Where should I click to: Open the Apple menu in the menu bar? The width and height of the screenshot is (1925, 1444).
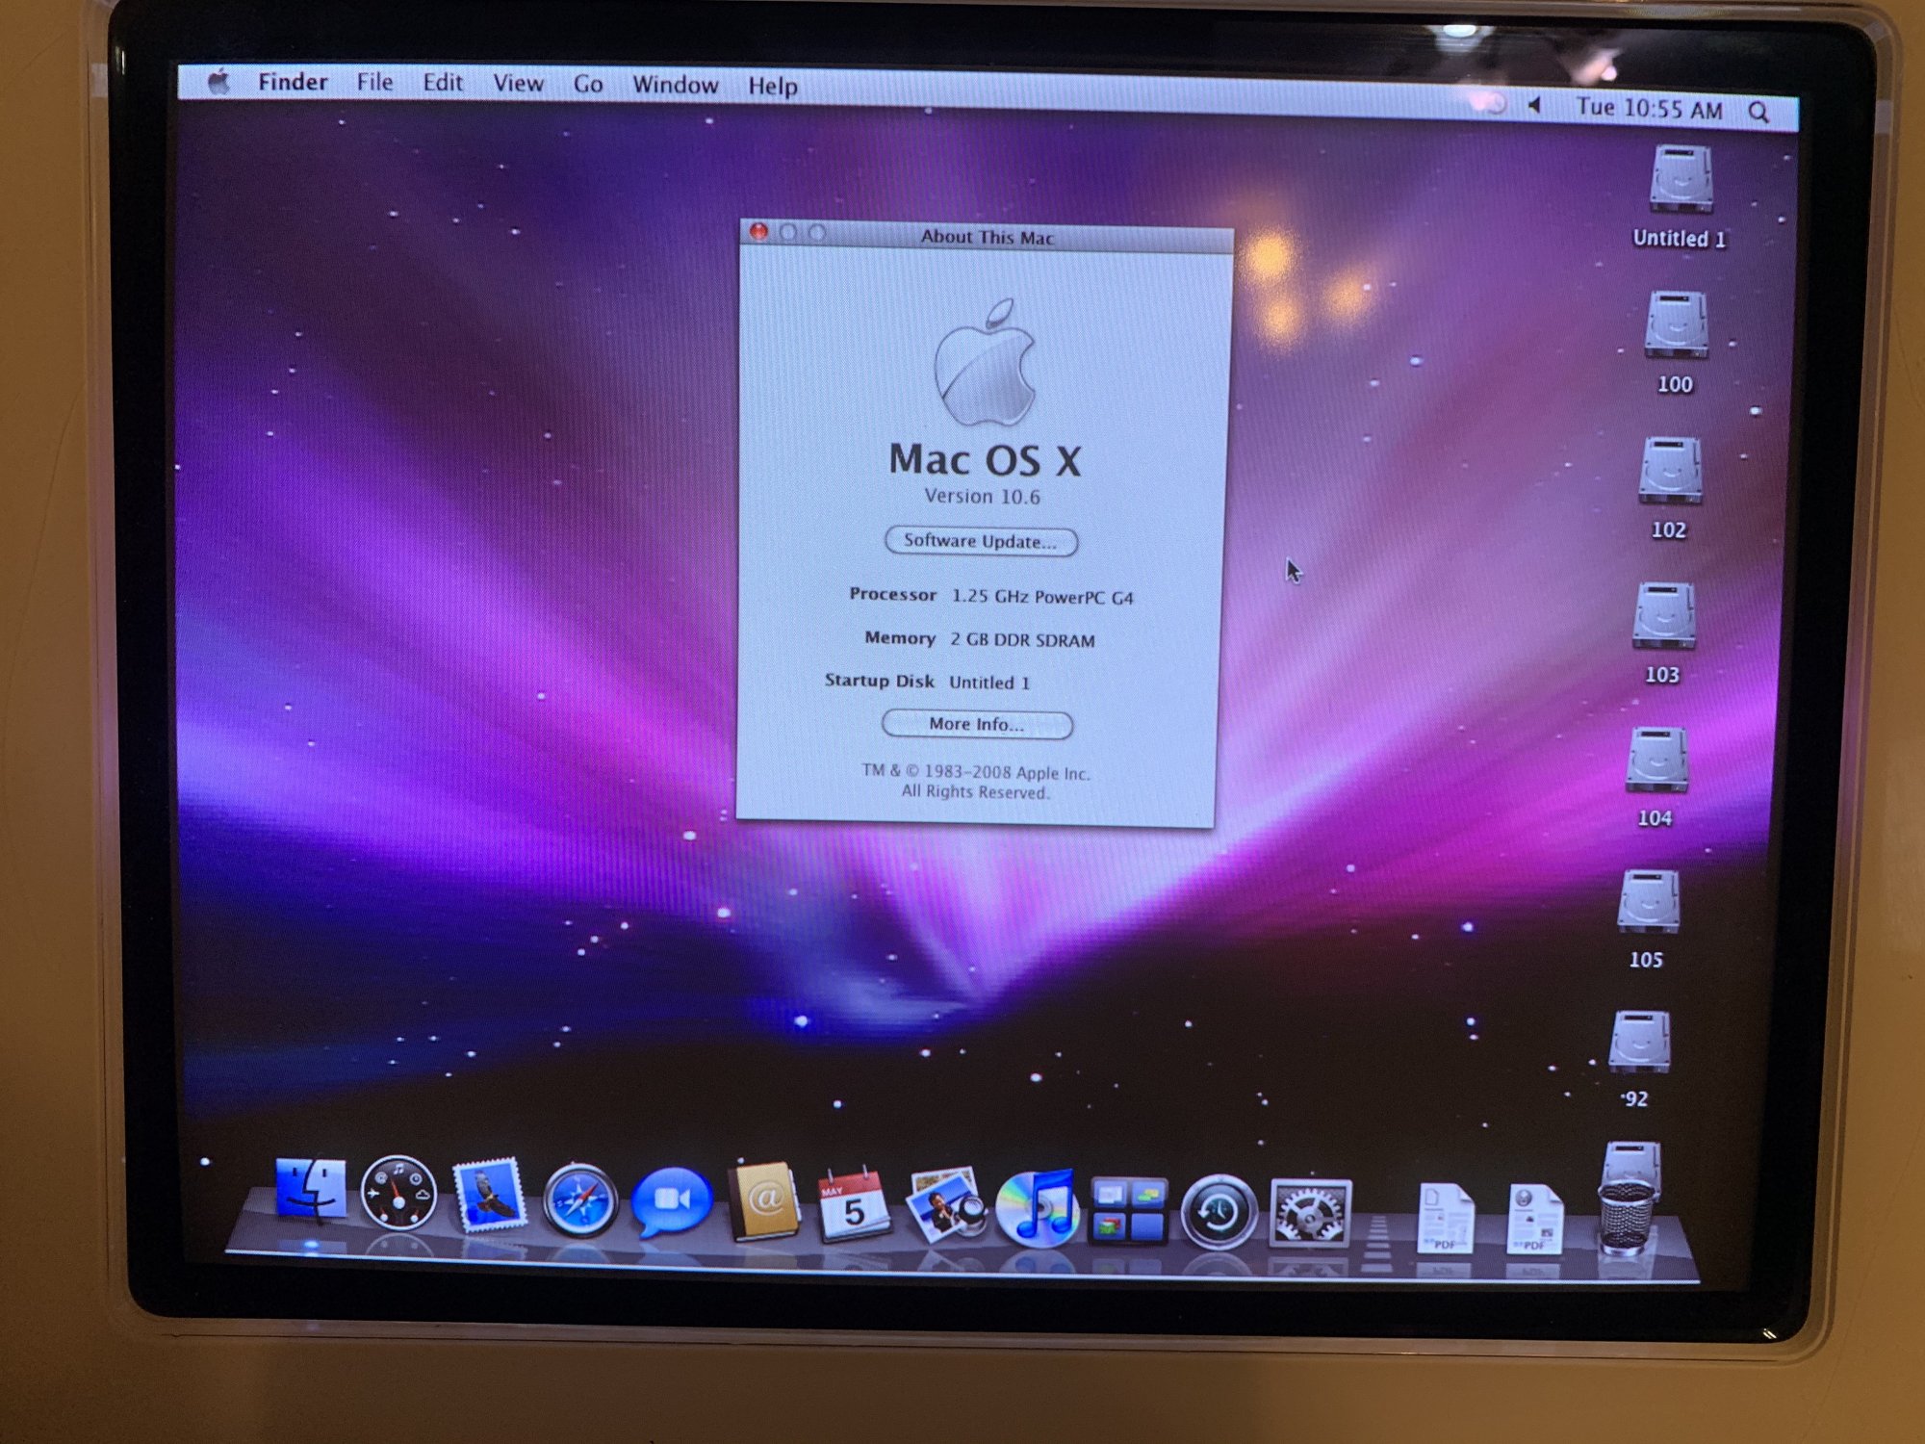coord(219,82)
